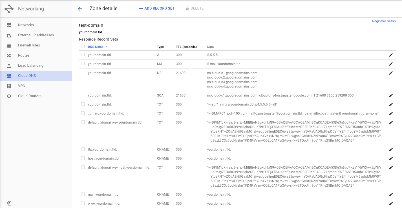Screen dimensions: 402x208
Task: Select Cloud DNS in sidebar
Action: 36,76
